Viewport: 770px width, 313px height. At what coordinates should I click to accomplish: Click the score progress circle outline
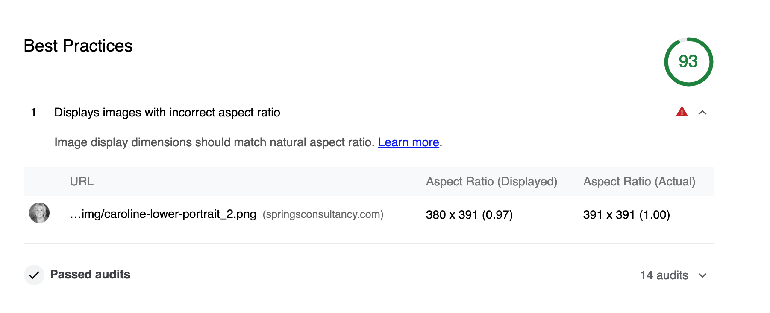click(688, 39)
